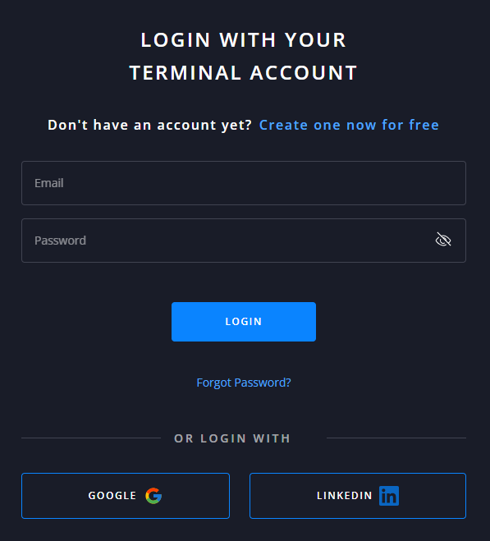The height and width of the screenshot is (541, 490).
Task: Click the 'Don't have an account yet?' text
Action: point(149,125)
